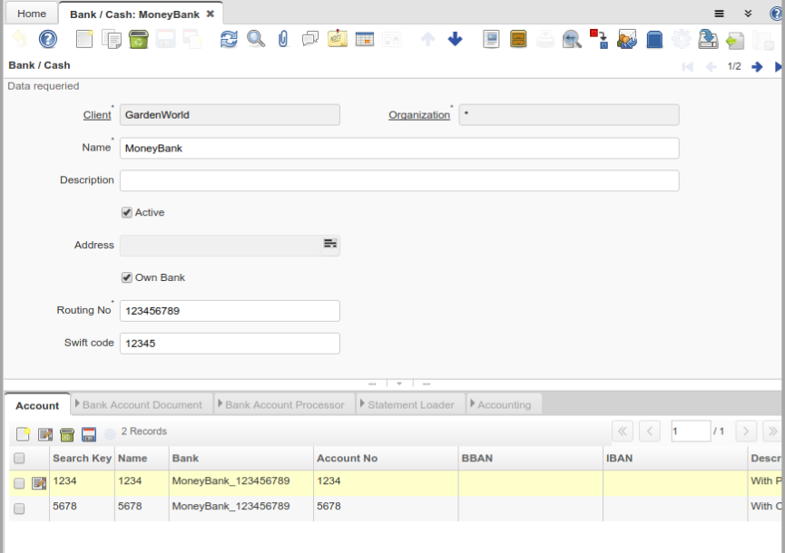The height and width of the screenshot is (553, 785).
Task: Select checkbox for account row 5678
Action: click(19, 509)
